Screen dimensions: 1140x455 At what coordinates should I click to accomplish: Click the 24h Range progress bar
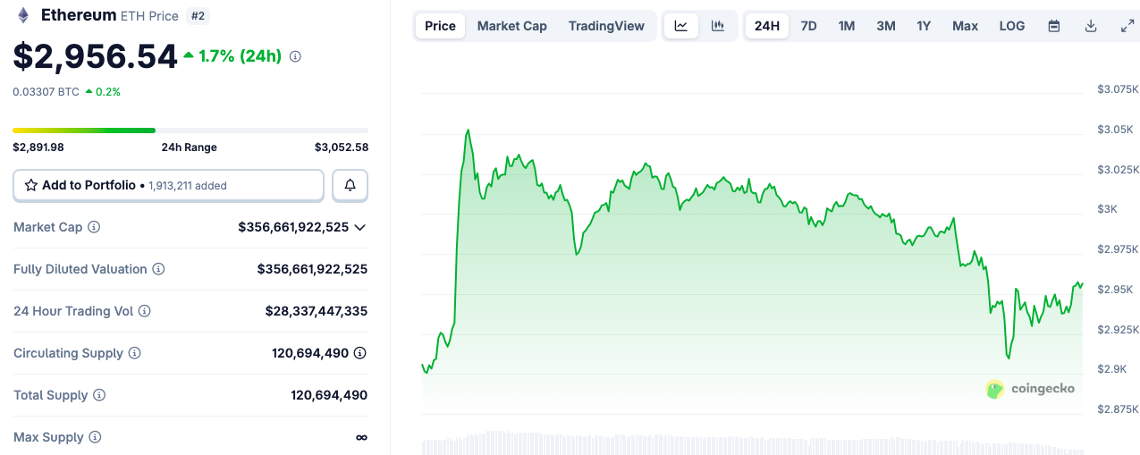pos(190,131)
